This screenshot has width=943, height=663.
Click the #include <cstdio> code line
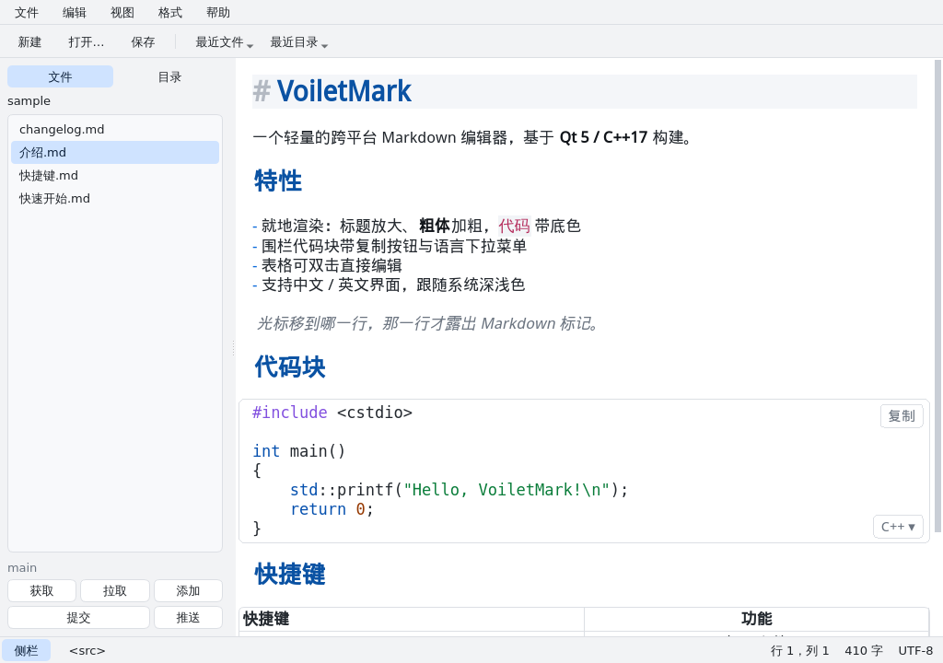click(332, 413)
